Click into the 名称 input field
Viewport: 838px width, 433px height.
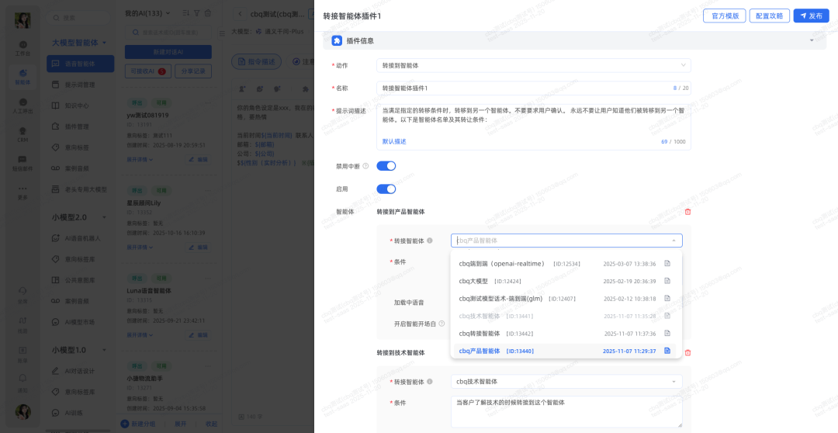pyautogui.click(x=520, y=88)
